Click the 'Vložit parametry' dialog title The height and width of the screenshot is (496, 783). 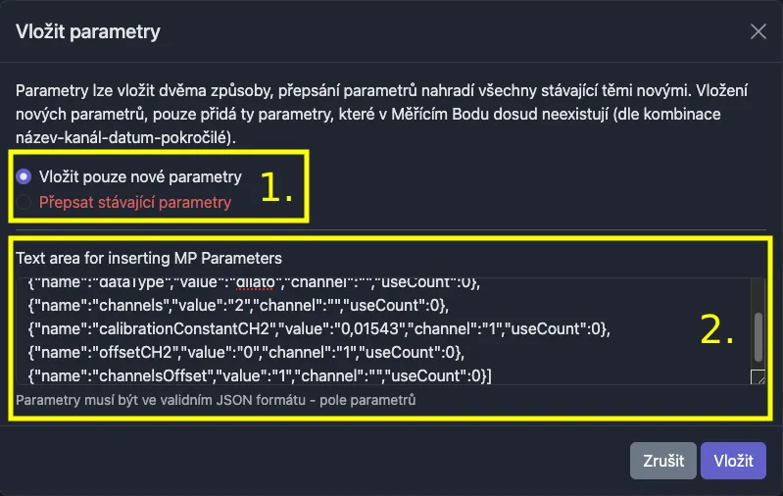(x=88, y=31)
